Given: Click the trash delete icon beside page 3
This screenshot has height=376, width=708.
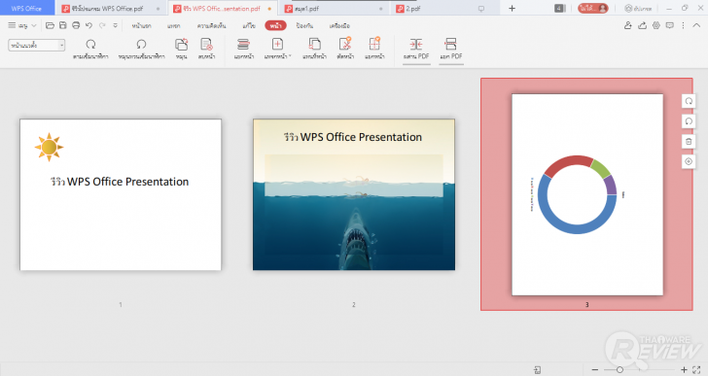Looking at the screenshot, I should 689,141.
